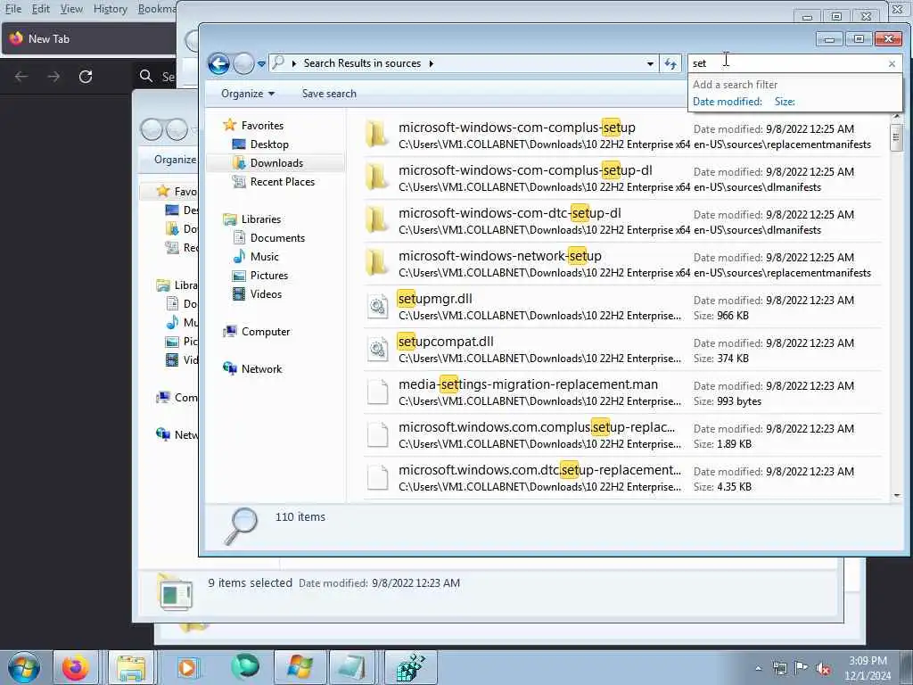The height and width of the screenshot is (685, 913).
Task: Click the setupcompat.dll gear file icon
Action: pos(377,349)
